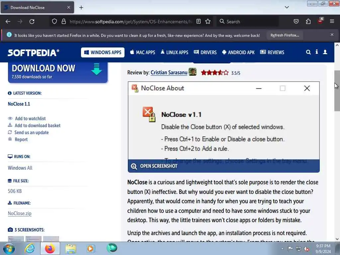340x255 pixels.
Task: Open the green round taskbar app icon
Action: point(112,248)
